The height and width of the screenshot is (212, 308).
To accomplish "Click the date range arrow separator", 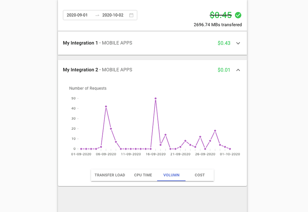I will (97, 15).
